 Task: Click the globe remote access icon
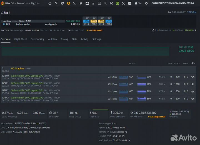click(x=62, y=3)
